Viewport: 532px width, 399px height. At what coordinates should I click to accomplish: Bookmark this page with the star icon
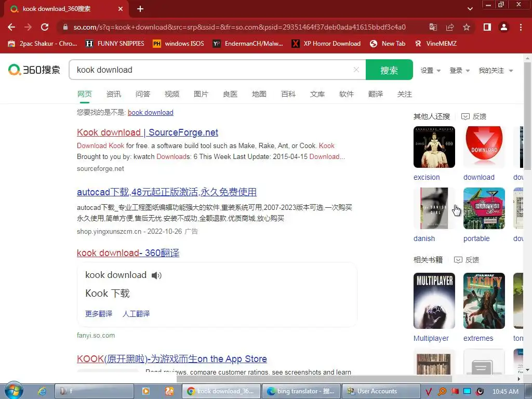(467, 27)
